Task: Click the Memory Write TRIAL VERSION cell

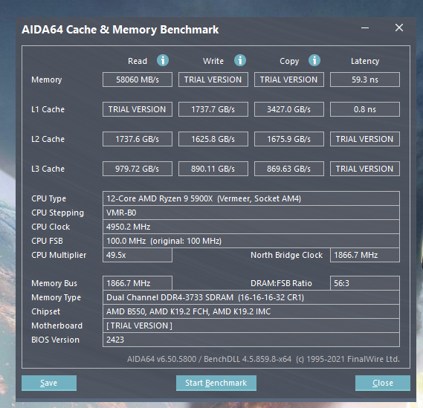Action: coord(213,80)
